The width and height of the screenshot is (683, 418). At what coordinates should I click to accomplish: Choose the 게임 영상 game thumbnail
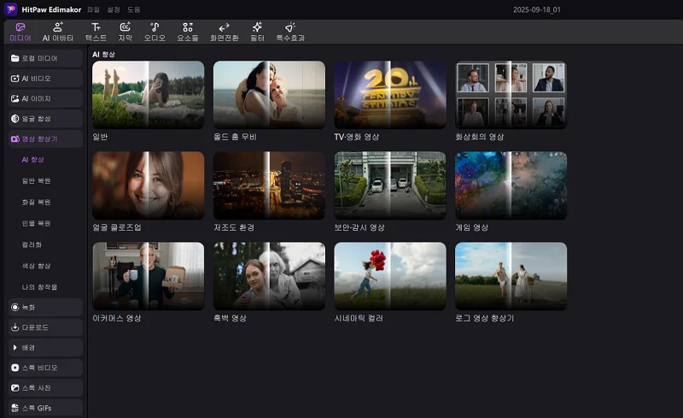(511, 185)
